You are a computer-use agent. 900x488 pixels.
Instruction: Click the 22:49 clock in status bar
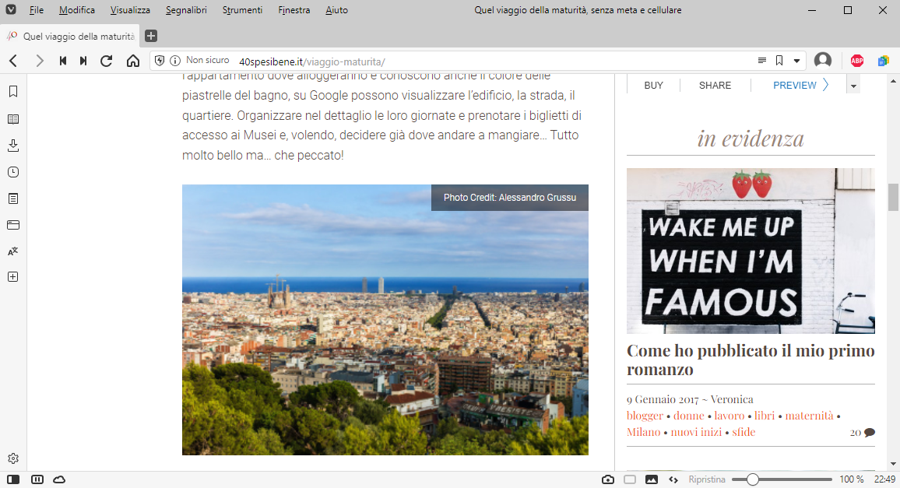(x=884, y=479)
